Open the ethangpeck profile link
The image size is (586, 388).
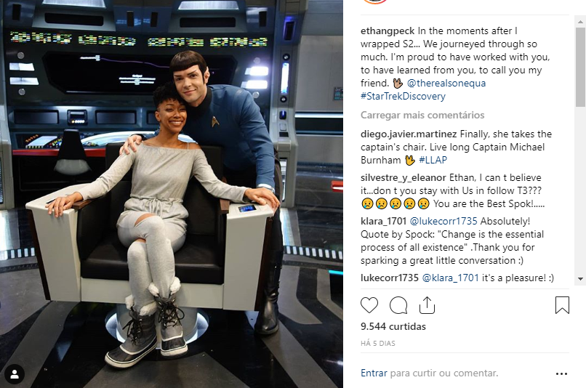point(388,31)
